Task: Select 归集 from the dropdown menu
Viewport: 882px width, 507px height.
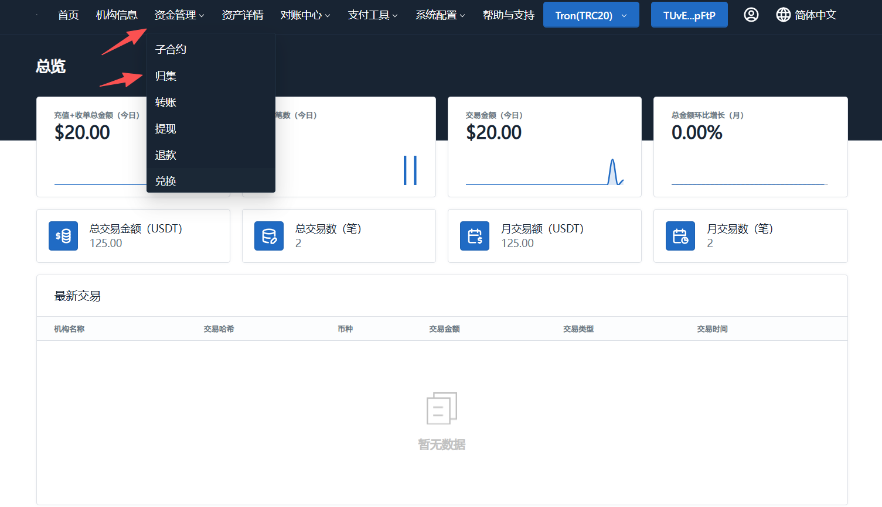Action: [x=211, y=76]
